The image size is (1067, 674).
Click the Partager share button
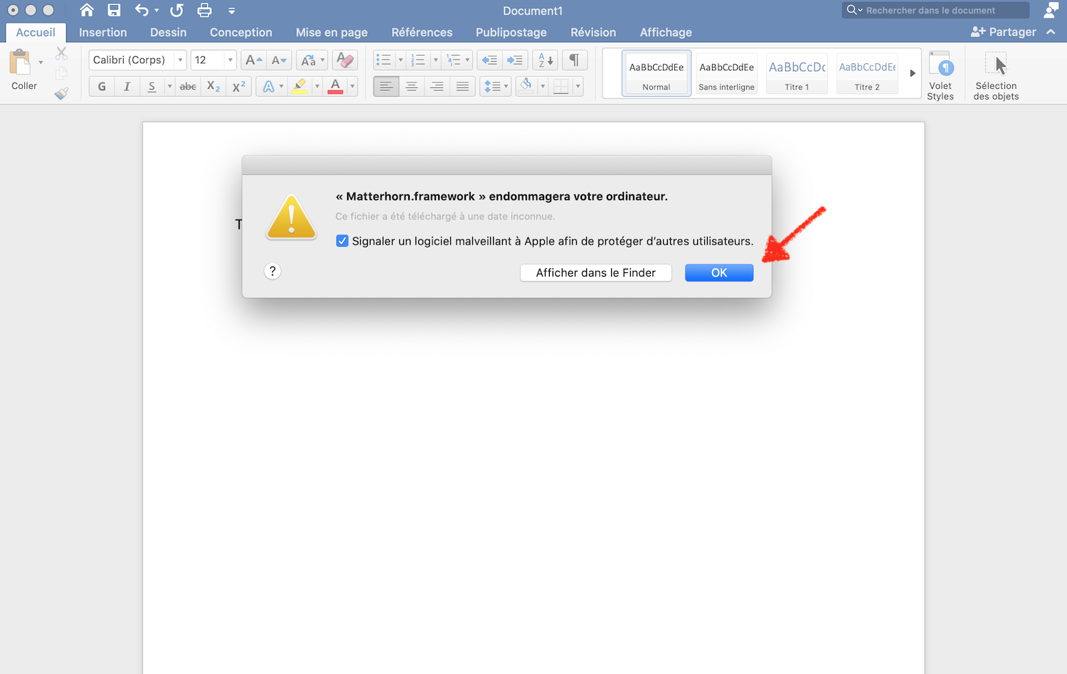(x=1004, y=32)
